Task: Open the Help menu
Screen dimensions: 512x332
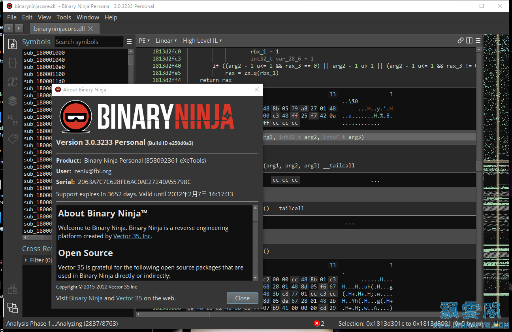Action: tap(111, 17)
